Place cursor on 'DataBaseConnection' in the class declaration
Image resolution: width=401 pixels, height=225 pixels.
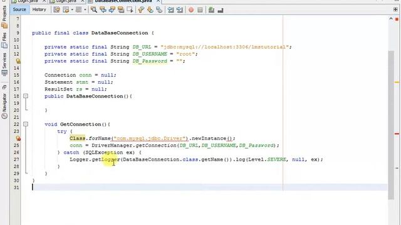(x=120, y=33)
